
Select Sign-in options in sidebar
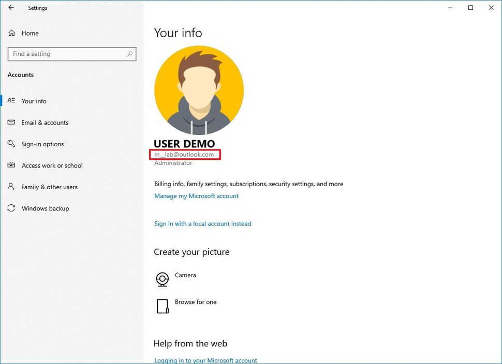(42, 144)
